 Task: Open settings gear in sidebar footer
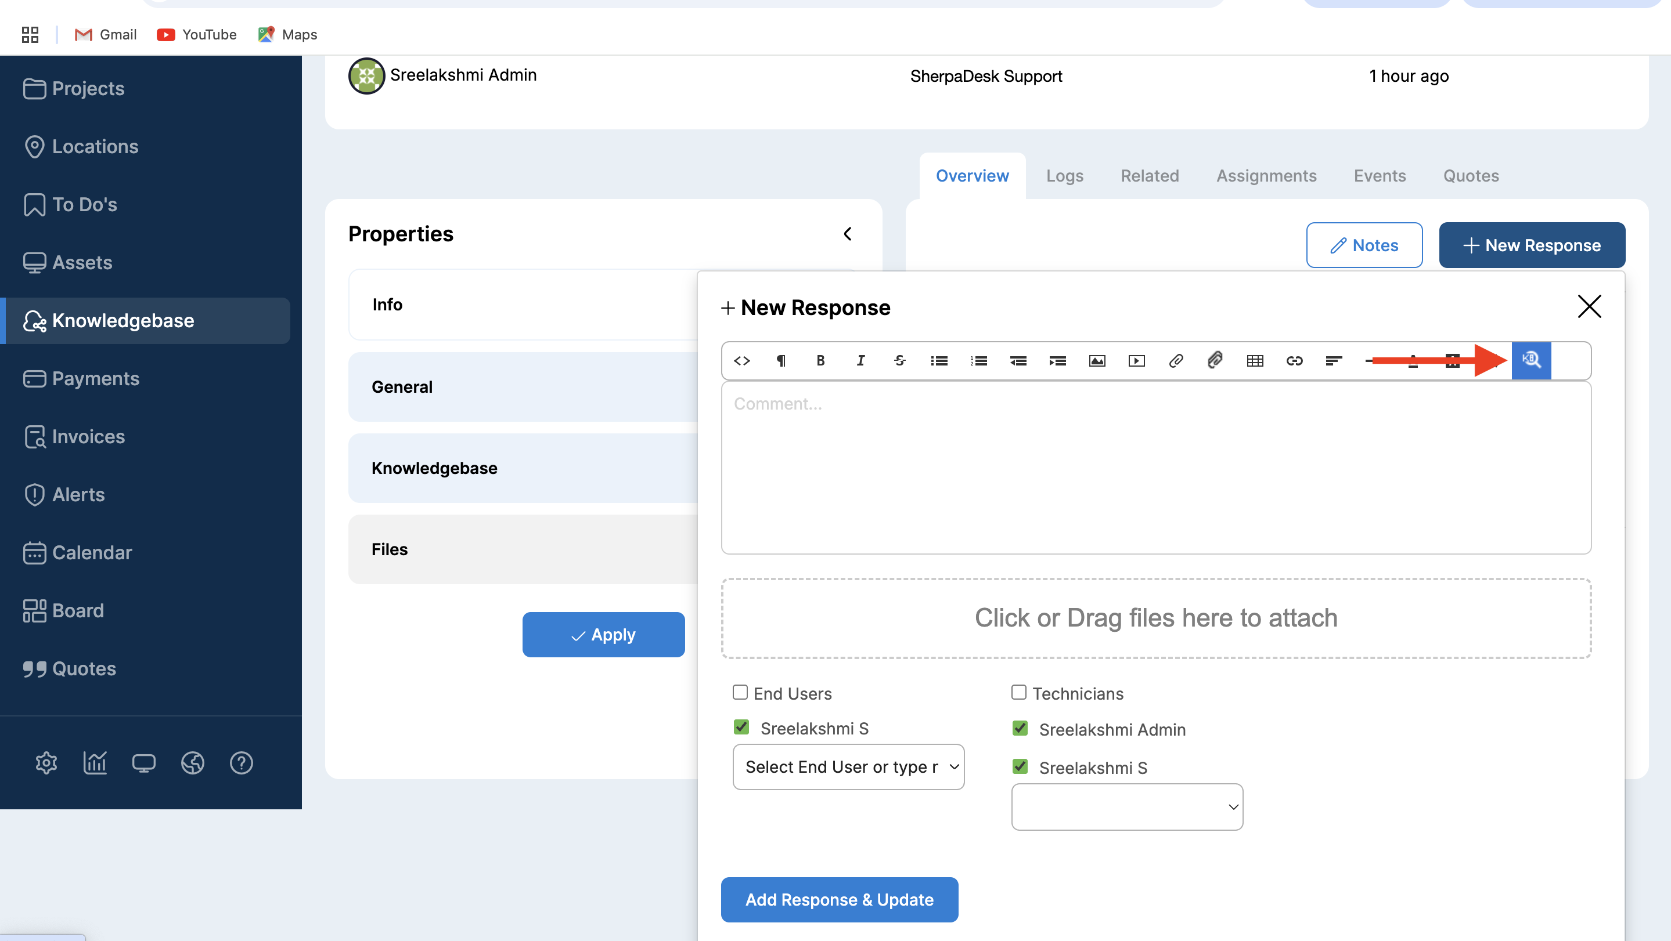[46, 763]
